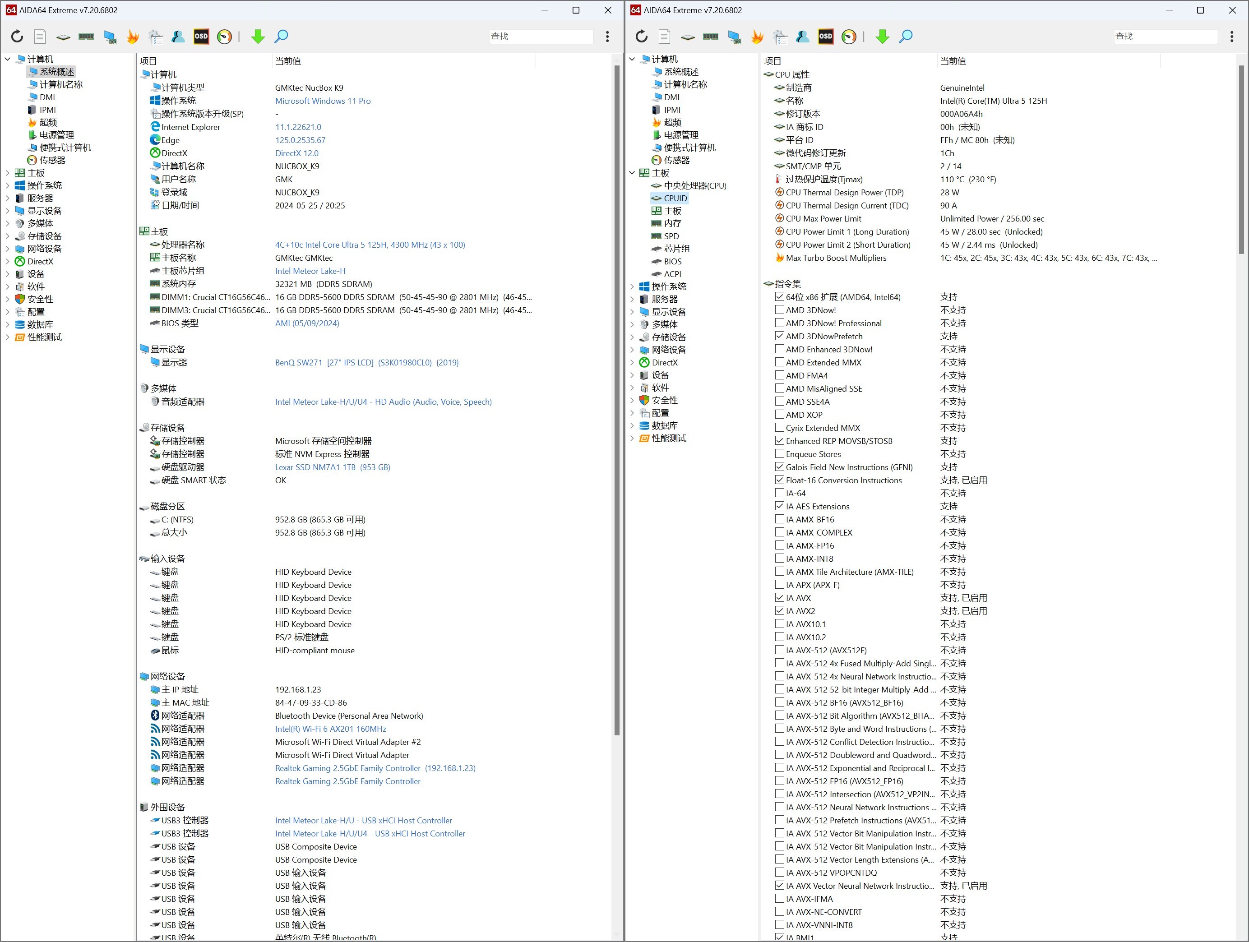Open the Microsoft Windows 11 Pro link
The height and width of the screenshot is (942, 1249).
[323, 101]
